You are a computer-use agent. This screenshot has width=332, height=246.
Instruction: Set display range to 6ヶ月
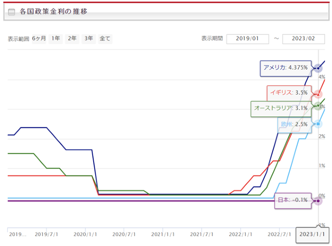pyautogui.click(x=38, y=39)
